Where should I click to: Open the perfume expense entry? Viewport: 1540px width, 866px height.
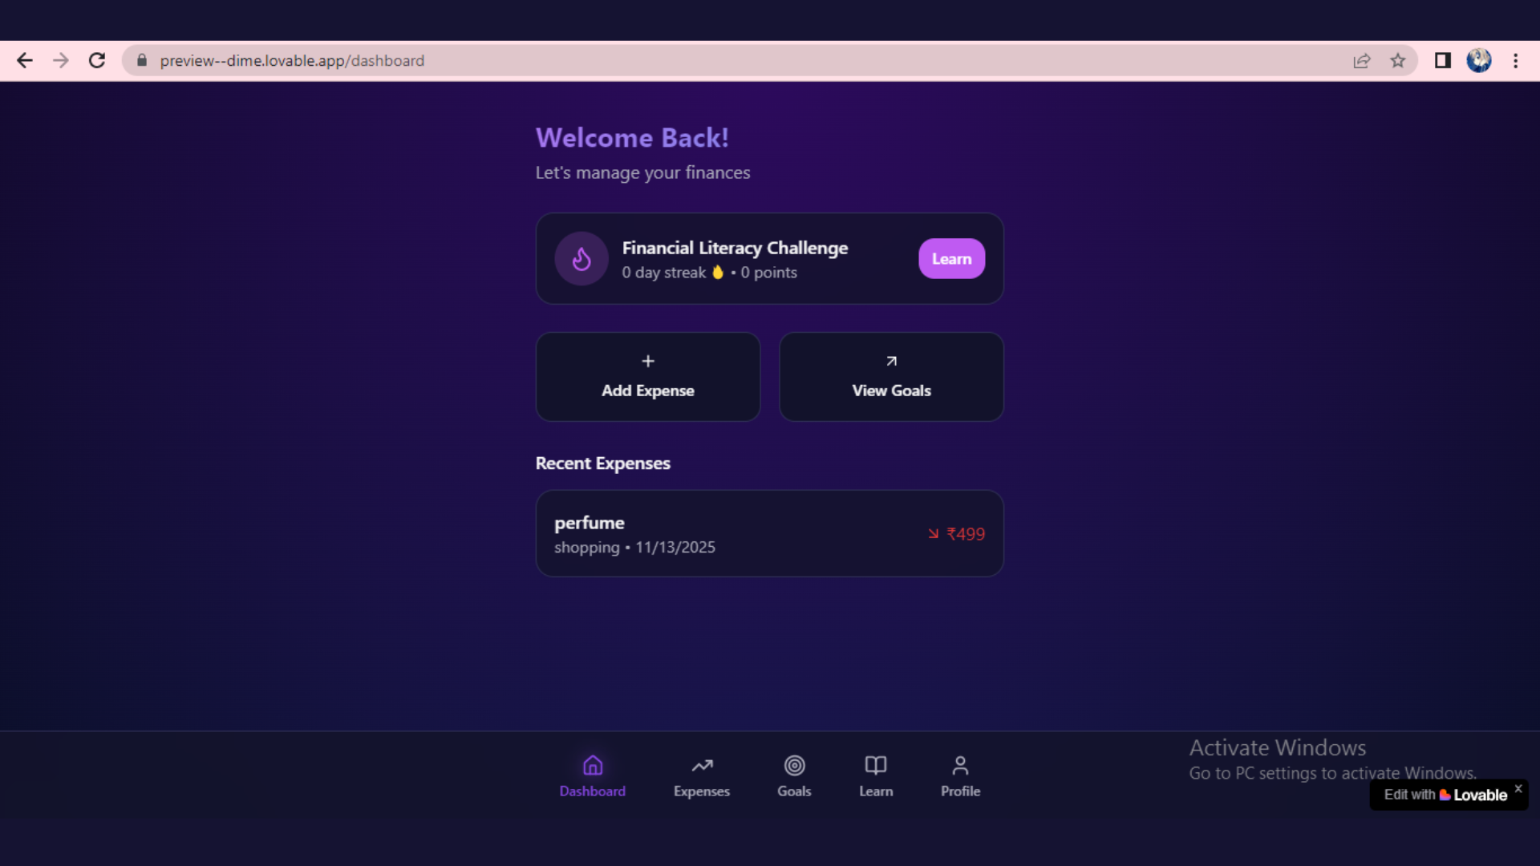point(770,534)
